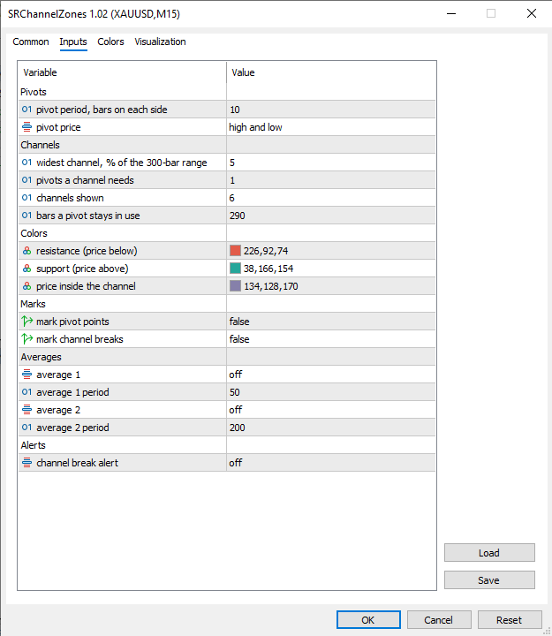
Task: Click the enum icon beside average 2
Action: click(x=26, y=410)
